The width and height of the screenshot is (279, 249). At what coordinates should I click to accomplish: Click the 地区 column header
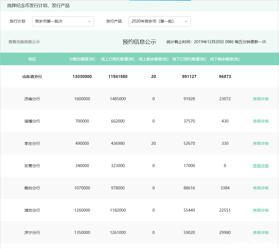tap(32, 59)
